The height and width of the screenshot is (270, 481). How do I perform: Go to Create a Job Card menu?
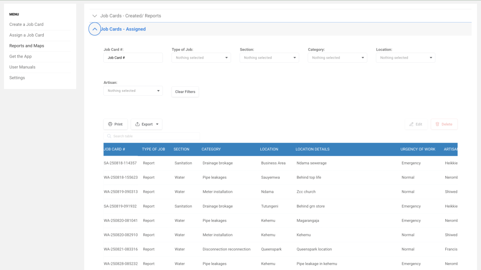[x=26, y=24]
